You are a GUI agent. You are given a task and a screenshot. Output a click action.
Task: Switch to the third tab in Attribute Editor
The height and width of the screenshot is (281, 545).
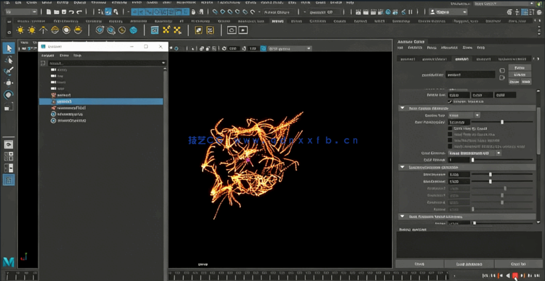pyautogui.click(x=462, y=58)
